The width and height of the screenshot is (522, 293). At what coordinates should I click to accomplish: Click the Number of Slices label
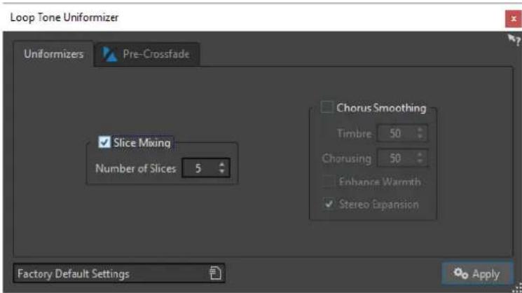click(135, 168)
